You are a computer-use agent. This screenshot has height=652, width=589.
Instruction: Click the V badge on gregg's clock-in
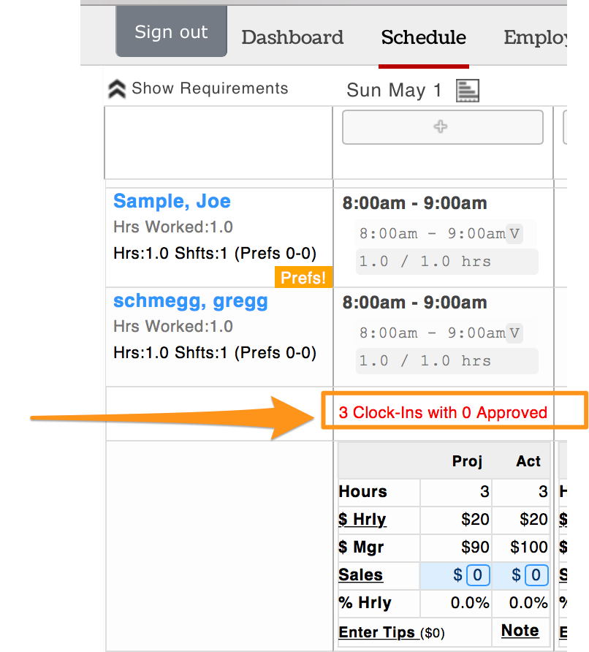(x=514, y=333)
